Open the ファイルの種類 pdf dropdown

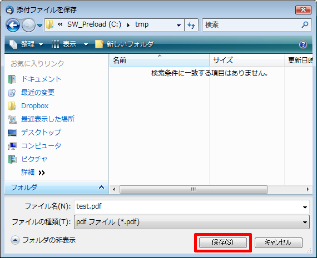coord(192,222)
